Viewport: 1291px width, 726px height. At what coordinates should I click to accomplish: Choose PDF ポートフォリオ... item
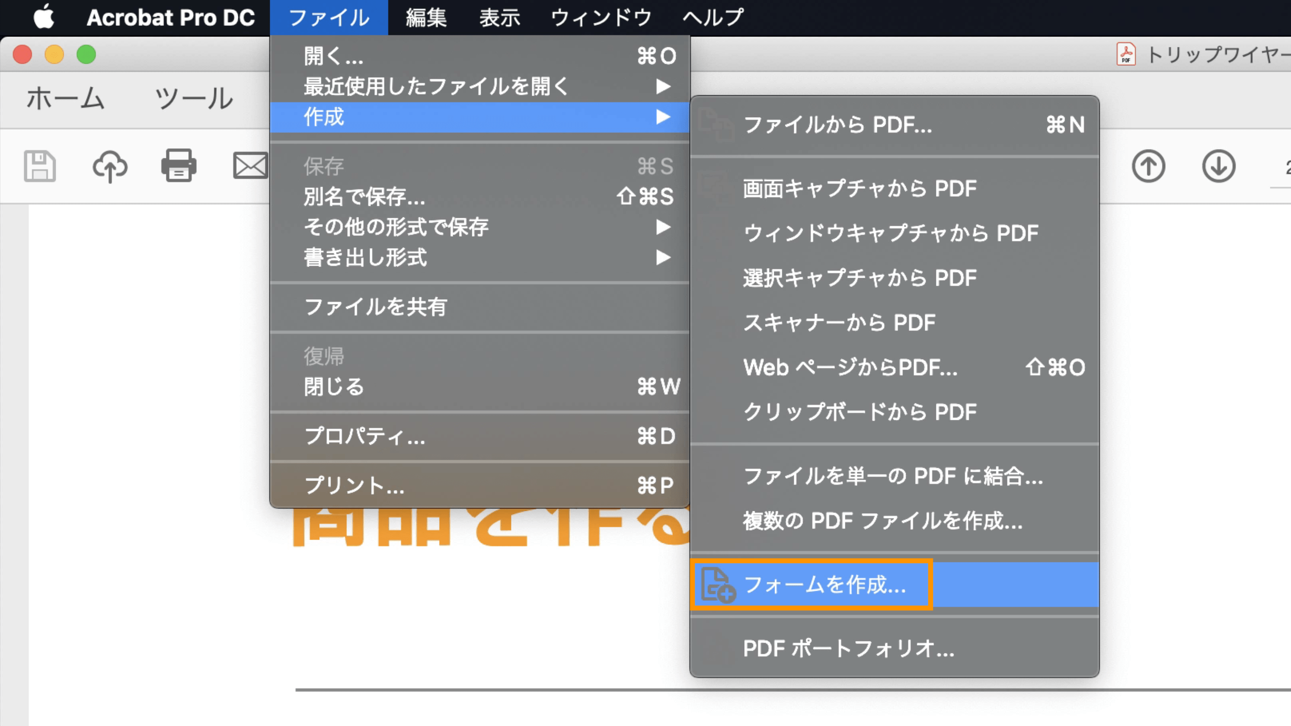894,648
